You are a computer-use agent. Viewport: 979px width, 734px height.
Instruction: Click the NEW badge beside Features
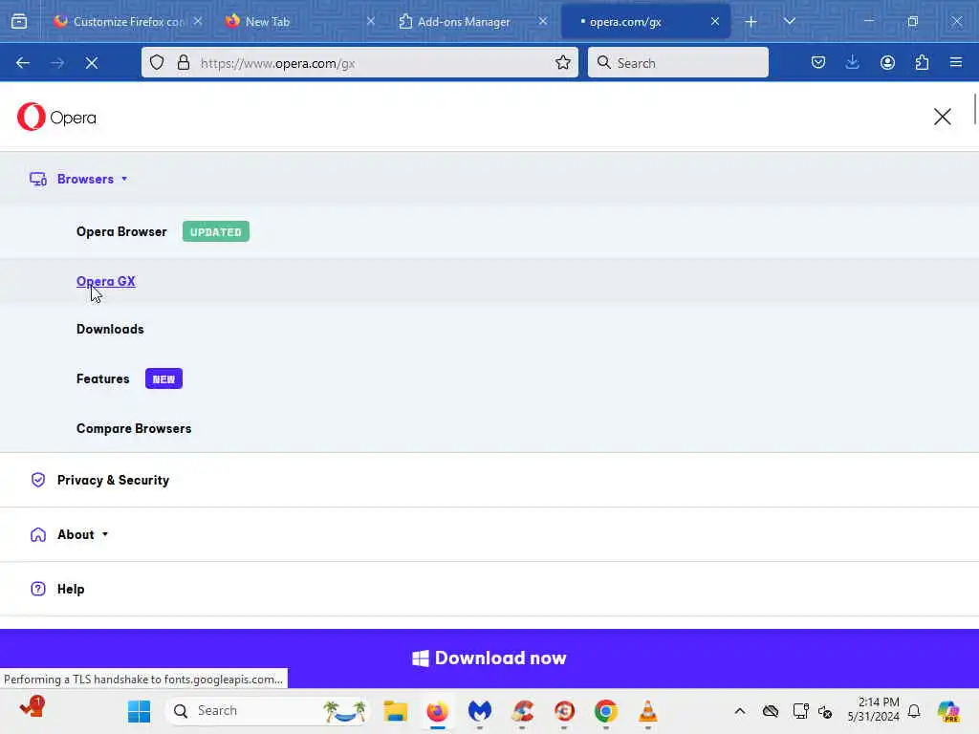coord(163,378)
